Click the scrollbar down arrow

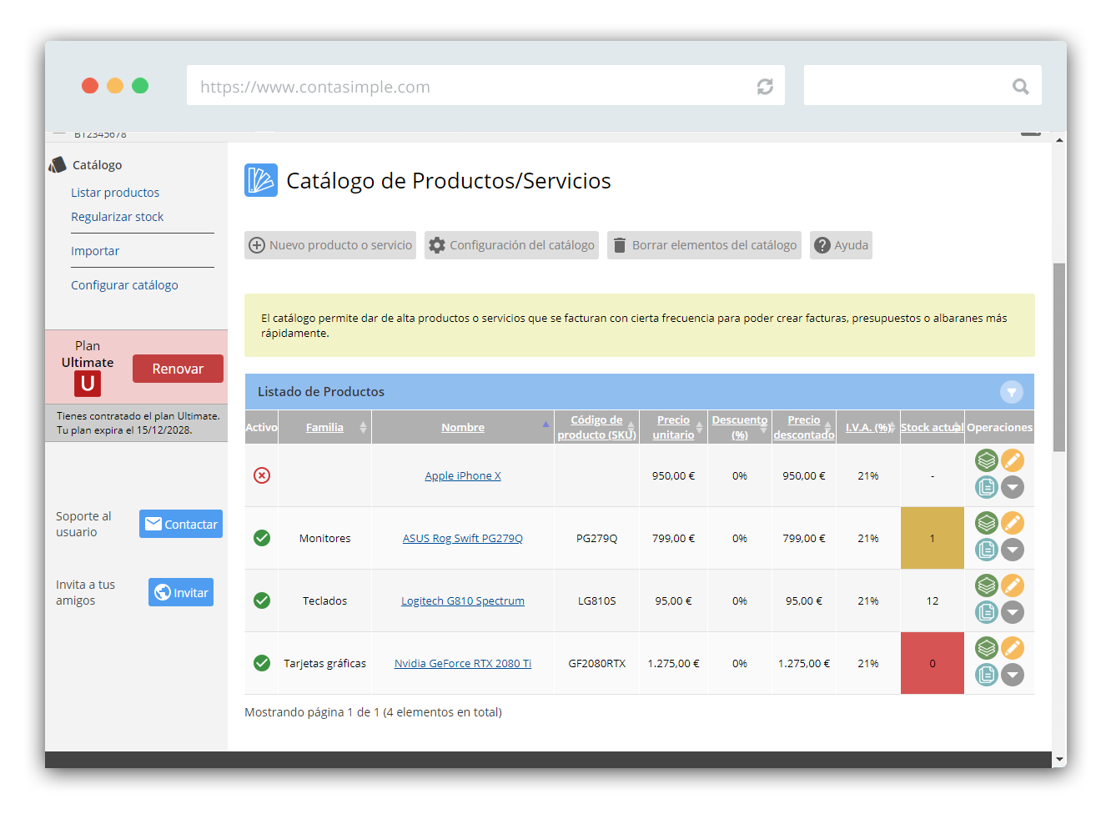click(x=1059, y=760)
